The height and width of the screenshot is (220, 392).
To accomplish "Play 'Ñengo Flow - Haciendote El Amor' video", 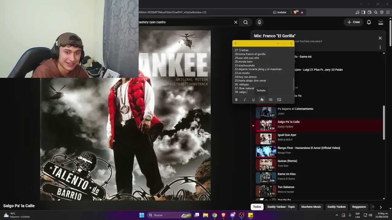I will tap(317, 151).
